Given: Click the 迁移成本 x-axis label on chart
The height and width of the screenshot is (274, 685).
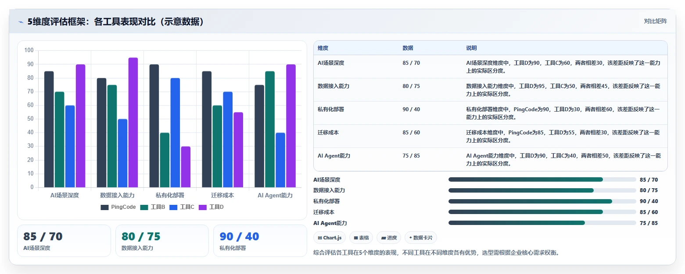Looking at the screenshot, I should click(x=223, y=195).
